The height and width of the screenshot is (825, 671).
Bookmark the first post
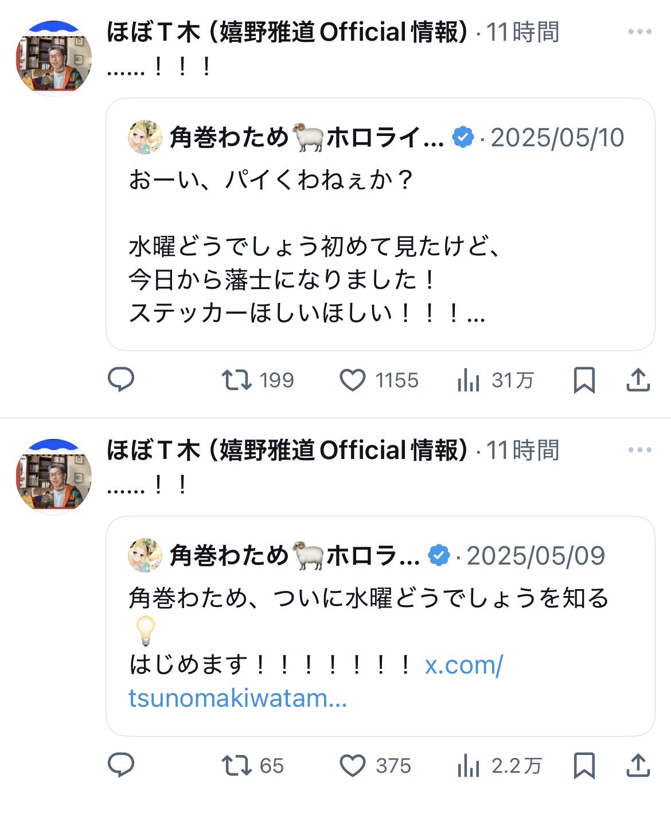pos(584,380)
